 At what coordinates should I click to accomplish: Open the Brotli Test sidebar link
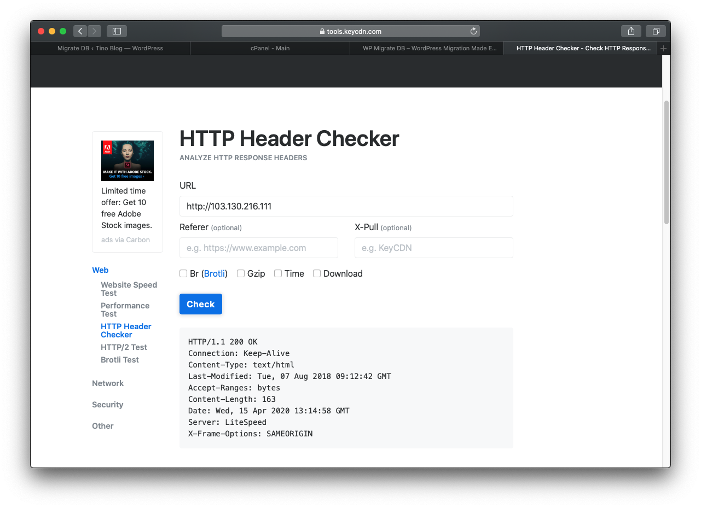point(120,360)
